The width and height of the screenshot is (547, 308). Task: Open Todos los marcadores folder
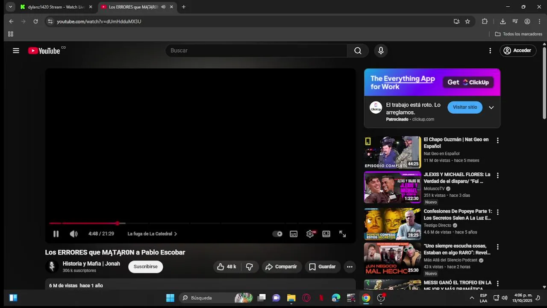tap(518, 34)
